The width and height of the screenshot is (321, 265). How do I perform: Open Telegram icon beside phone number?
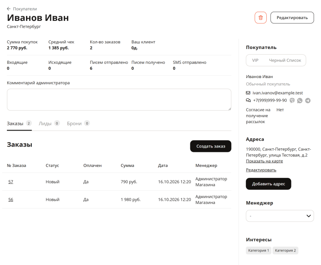pyautogui.click(x=308, y=101)
